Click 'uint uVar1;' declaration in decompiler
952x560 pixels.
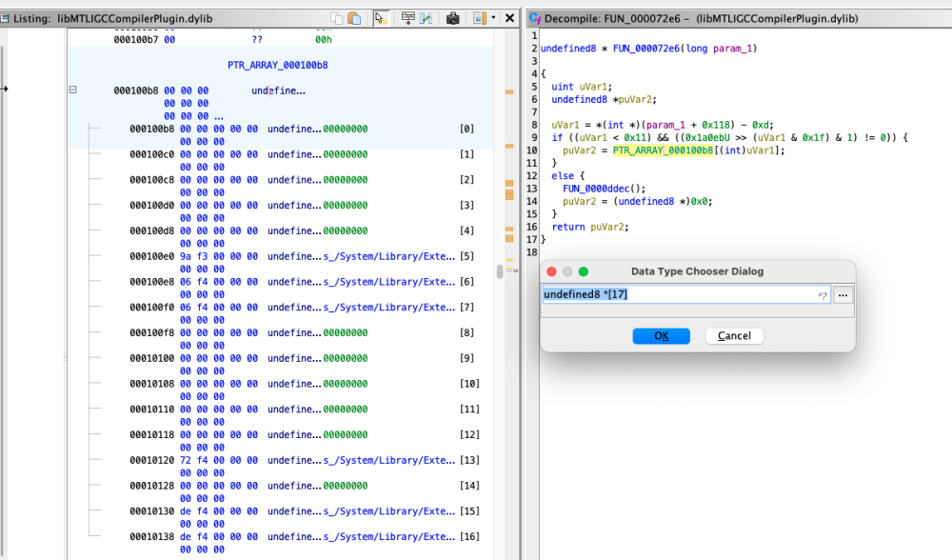(x=582, y=87)
